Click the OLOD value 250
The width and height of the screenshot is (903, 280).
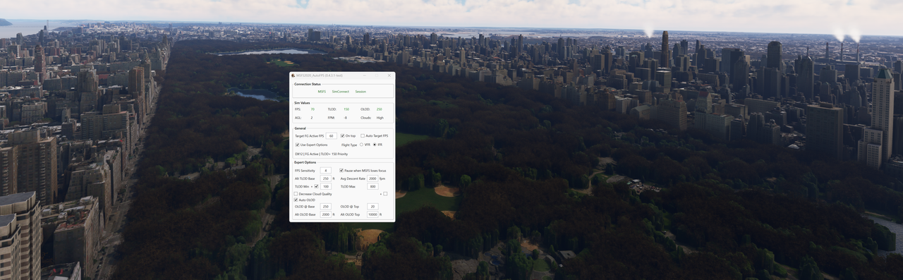(x=380, y=109)
